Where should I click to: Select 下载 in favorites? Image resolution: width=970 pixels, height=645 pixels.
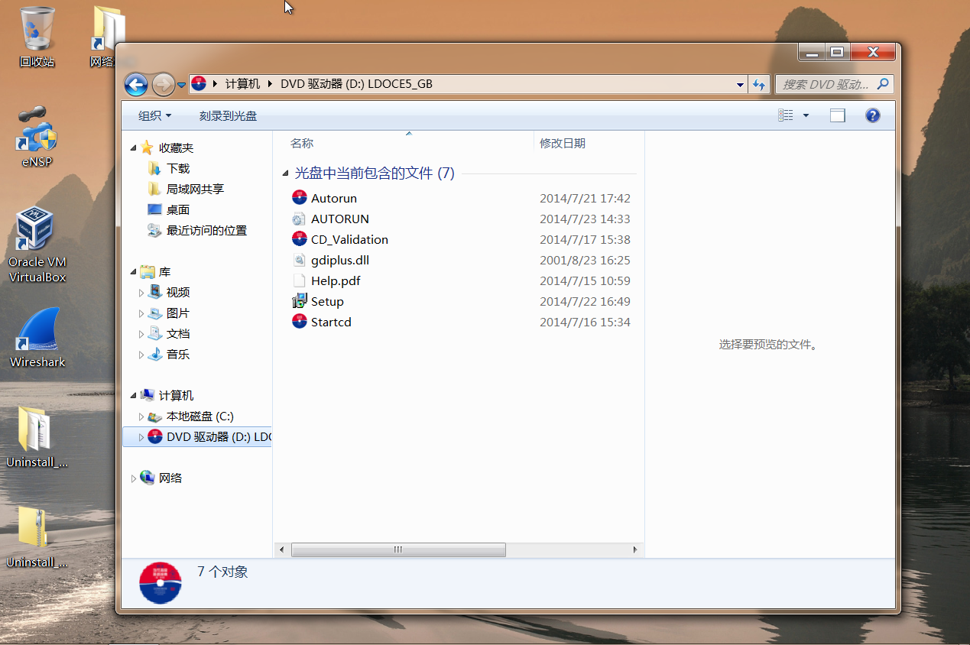click(177, 168)
